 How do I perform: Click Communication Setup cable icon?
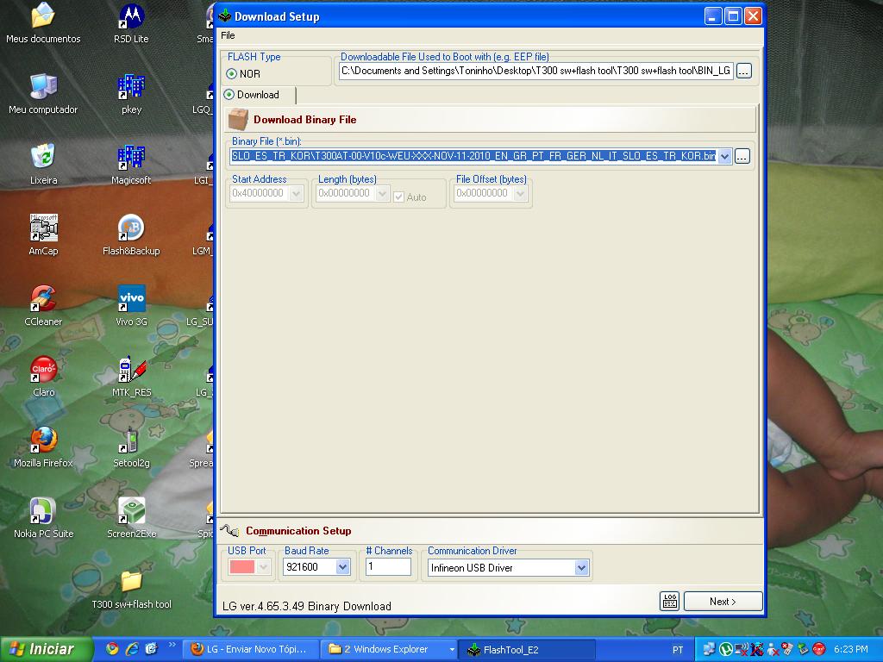[x=229, y=530]
